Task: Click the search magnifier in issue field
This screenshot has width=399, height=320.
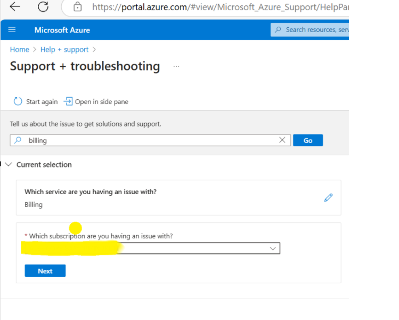Action: coord(18,140)
